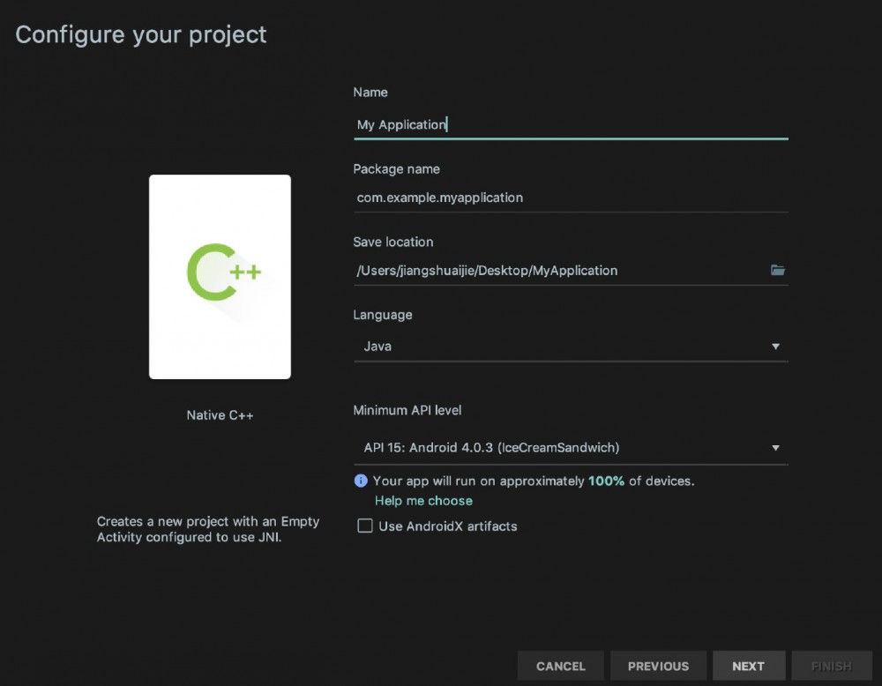882x686 pixels.
Task: Expand the Minimum API level dropdown arrow
Action: pyautogui.click(x=775, y=448)
